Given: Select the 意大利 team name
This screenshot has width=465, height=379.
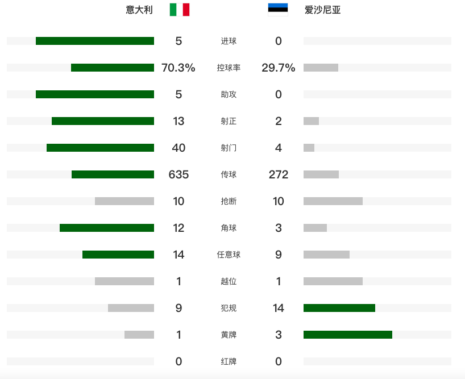Looking at the screenshot, I should (139, 10).
